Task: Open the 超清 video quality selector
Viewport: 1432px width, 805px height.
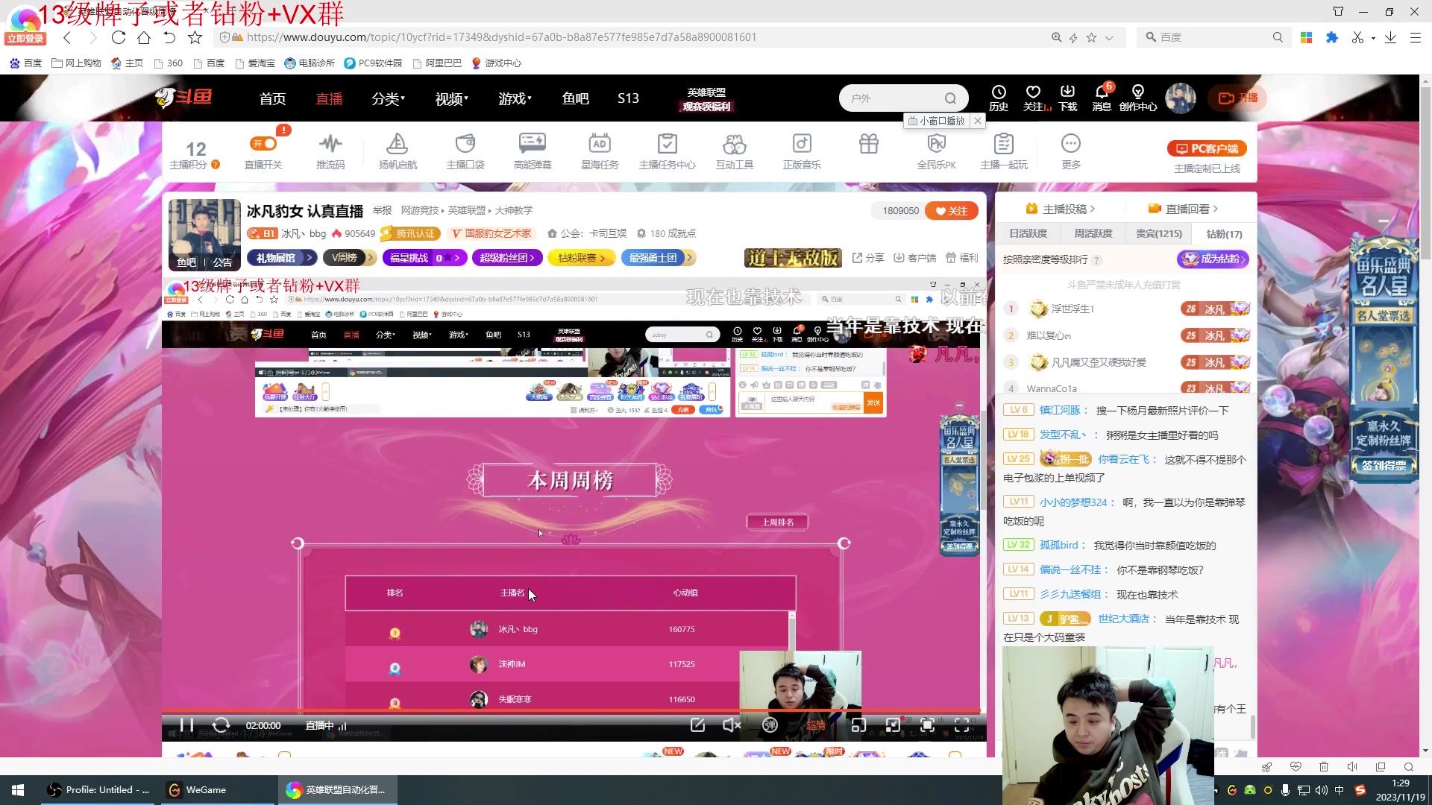Action: 816,725
